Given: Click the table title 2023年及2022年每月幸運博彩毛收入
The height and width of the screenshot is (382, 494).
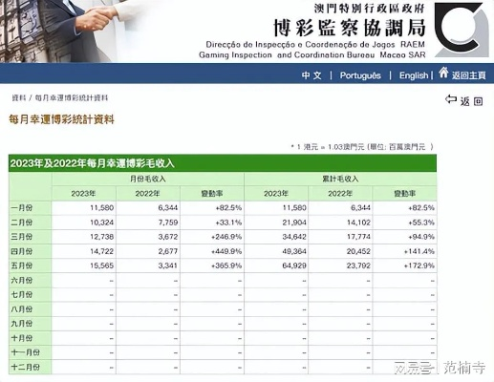Looking at the screenshot, I should point(93,163).
